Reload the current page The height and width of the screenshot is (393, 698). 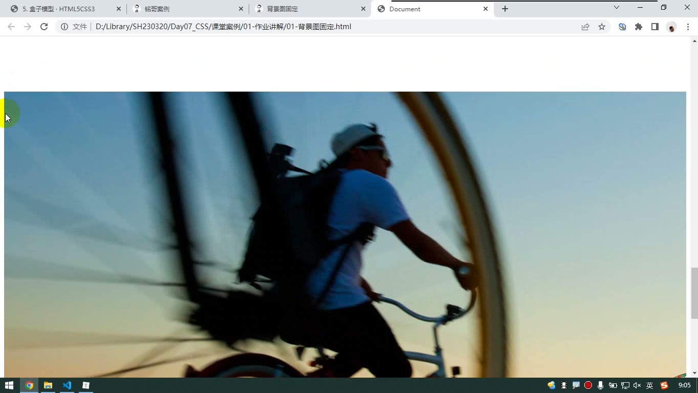pos(44,27)
